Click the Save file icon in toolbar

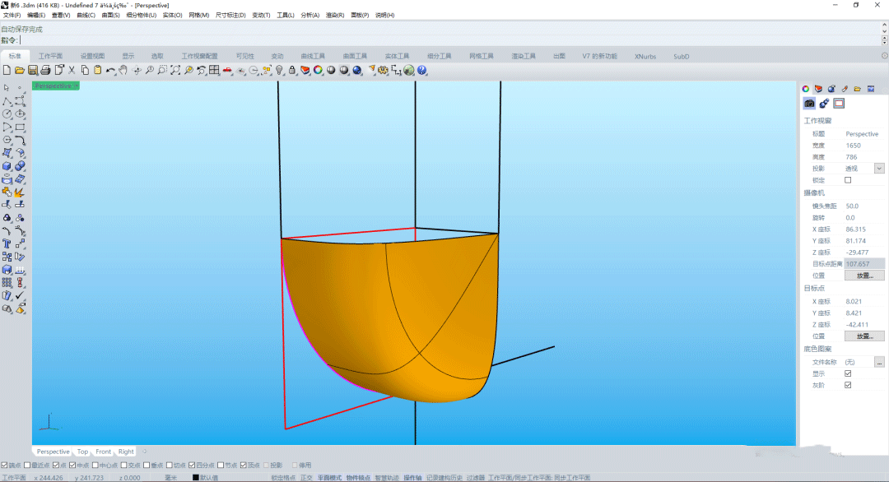33,71
